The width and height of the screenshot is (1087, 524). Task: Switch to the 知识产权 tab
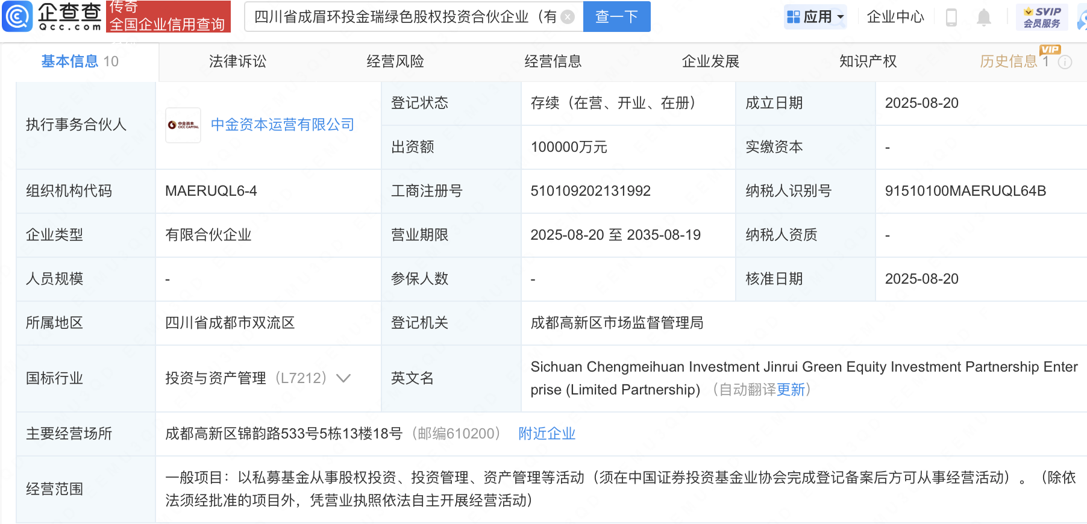point(868,61)
